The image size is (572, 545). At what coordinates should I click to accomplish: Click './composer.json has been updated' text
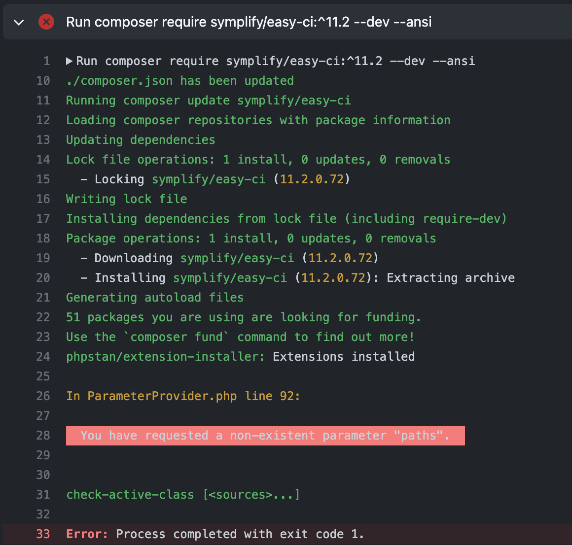pyautogui.click(x=180, y=80)
